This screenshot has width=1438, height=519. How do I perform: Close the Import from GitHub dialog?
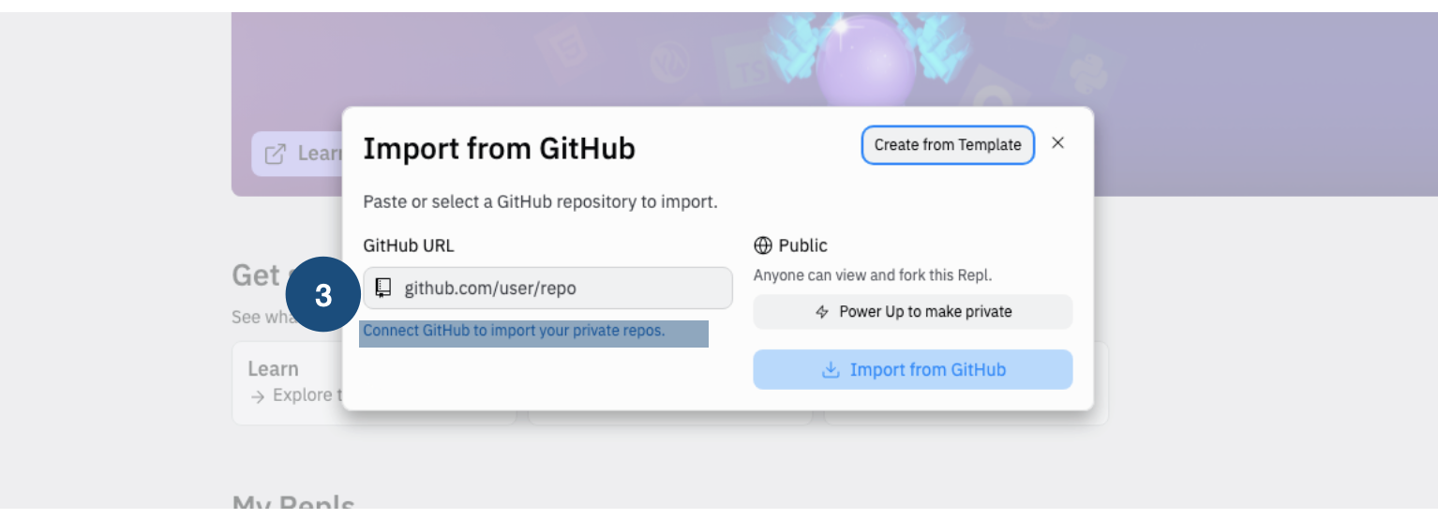(x=1058, y=143)
